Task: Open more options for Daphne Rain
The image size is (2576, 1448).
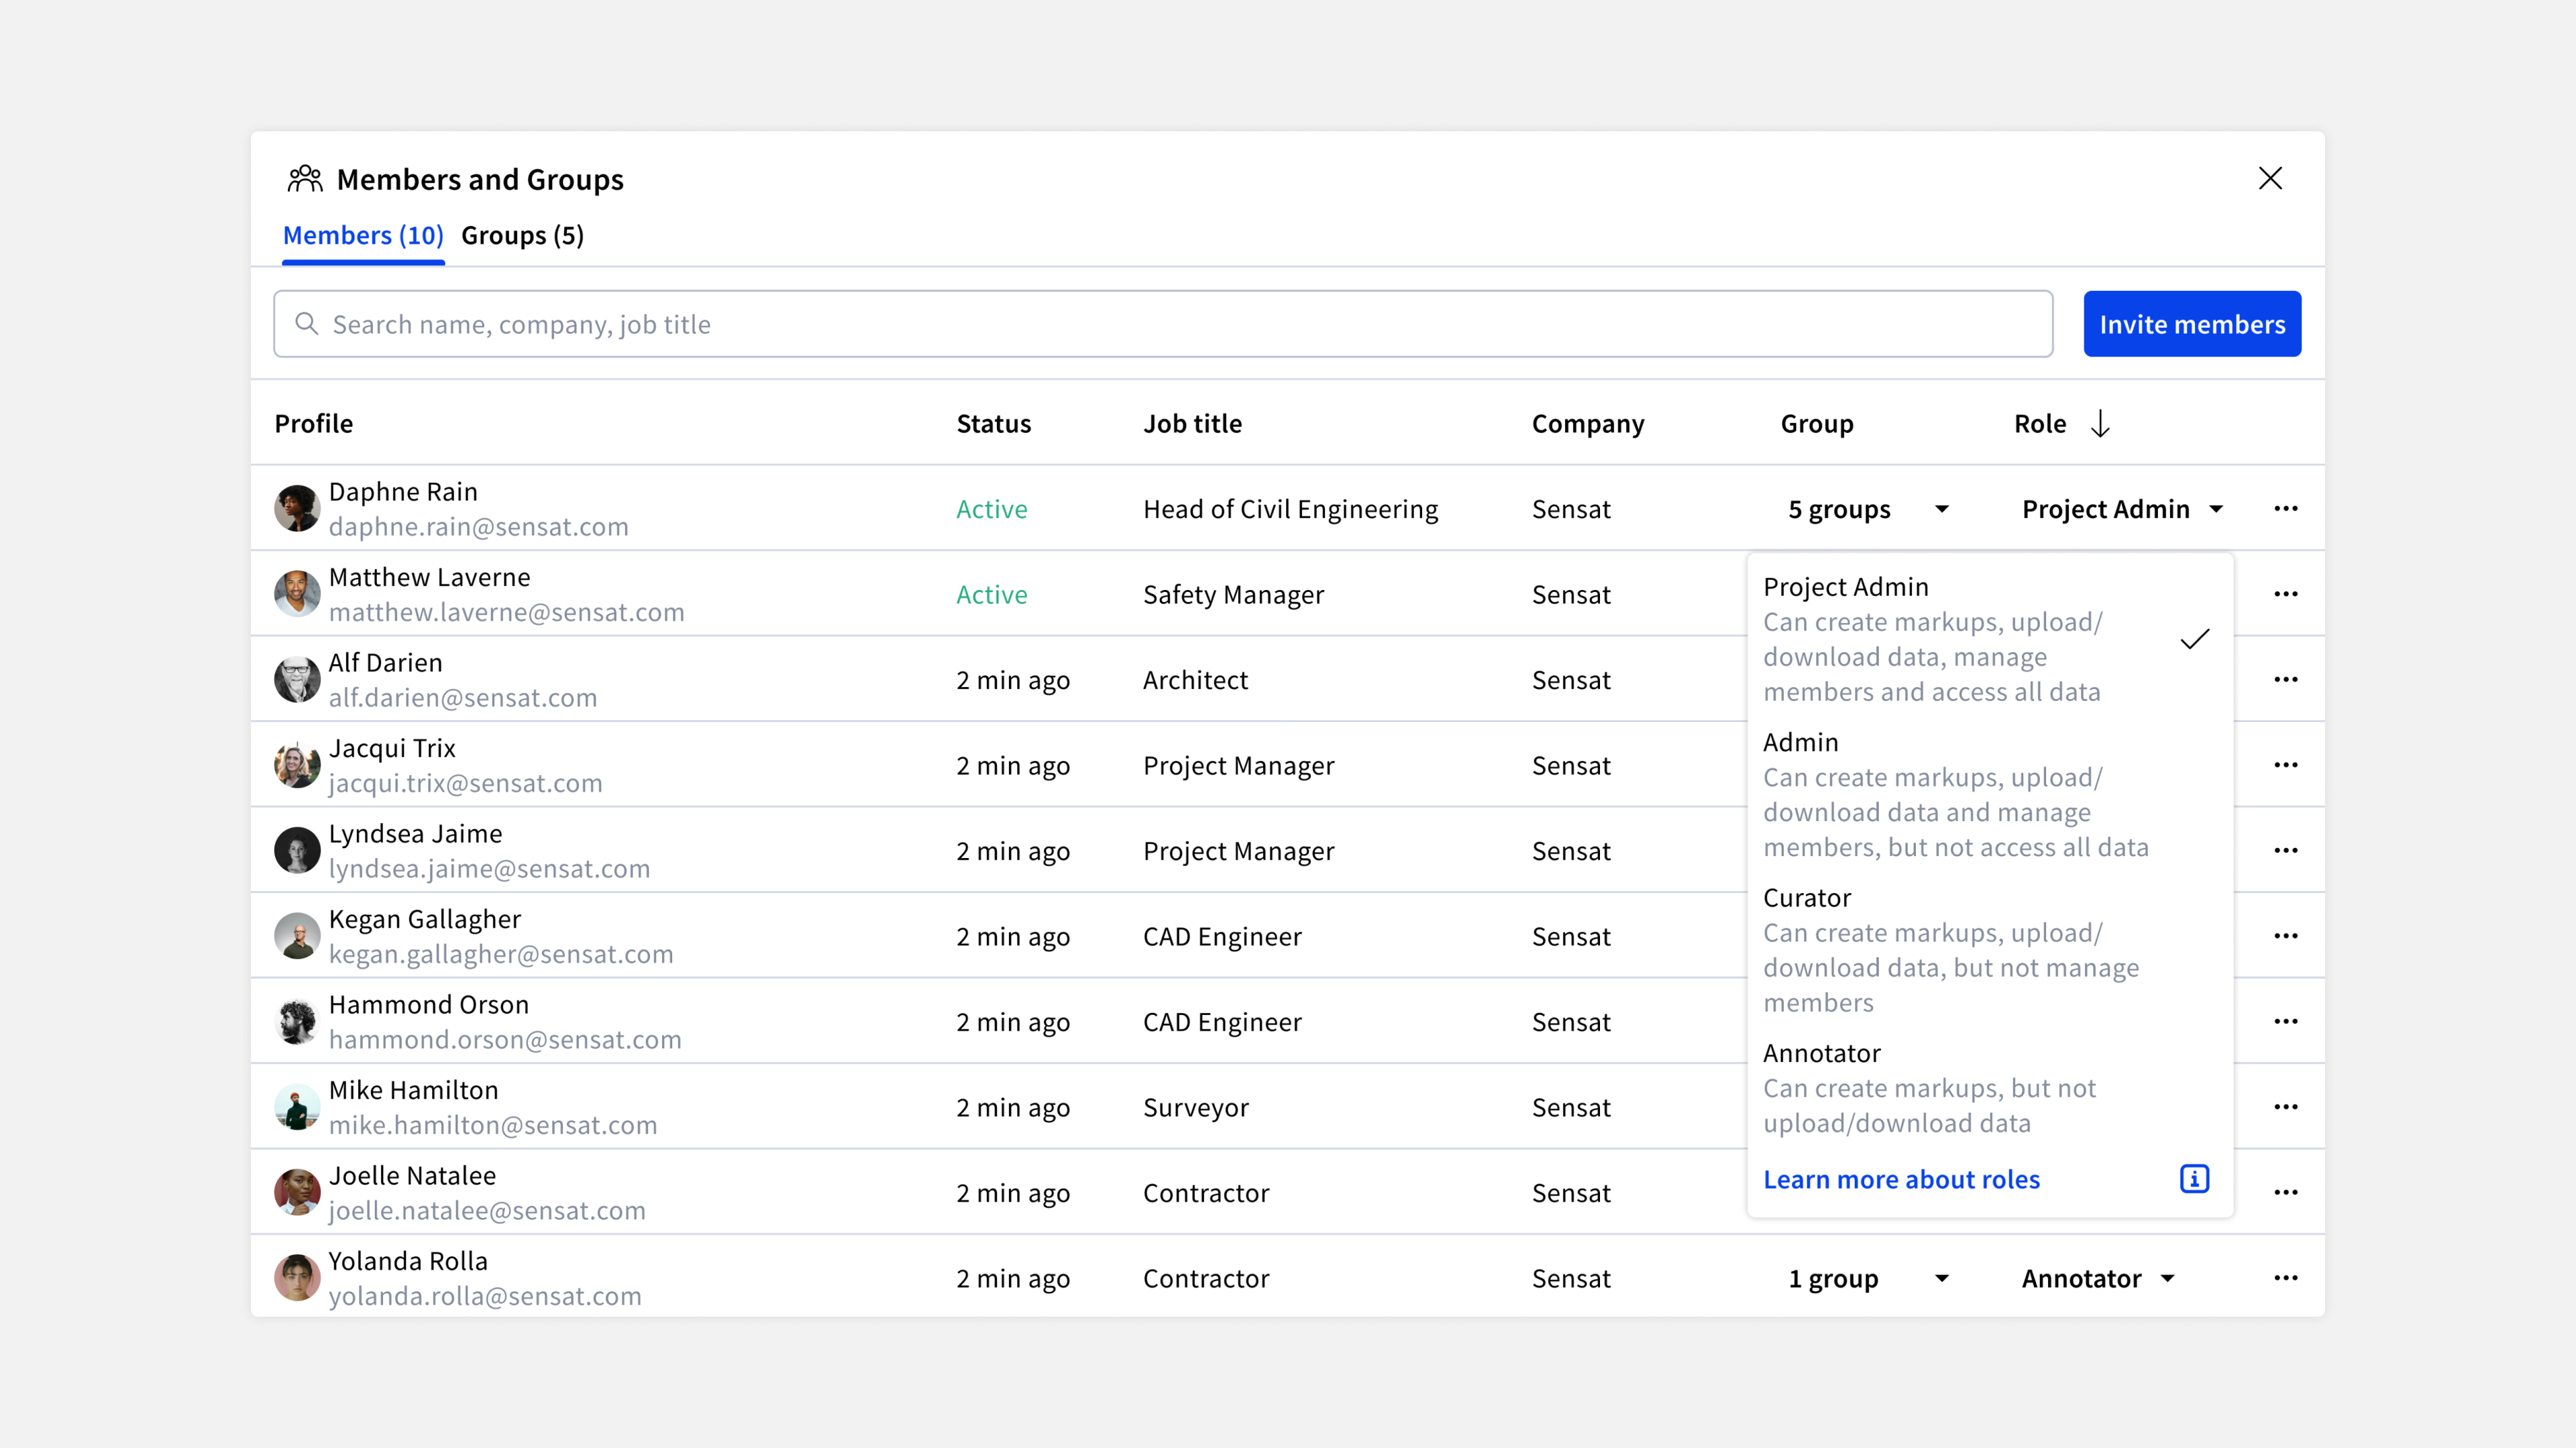Action: 2286,509
